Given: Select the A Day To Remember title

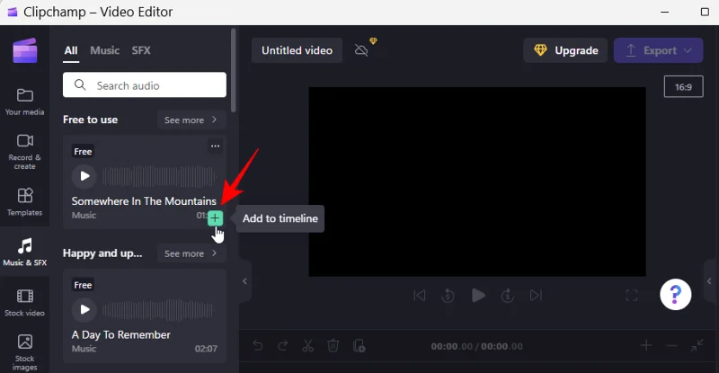Looking at the screenshot, I should 121,335.
